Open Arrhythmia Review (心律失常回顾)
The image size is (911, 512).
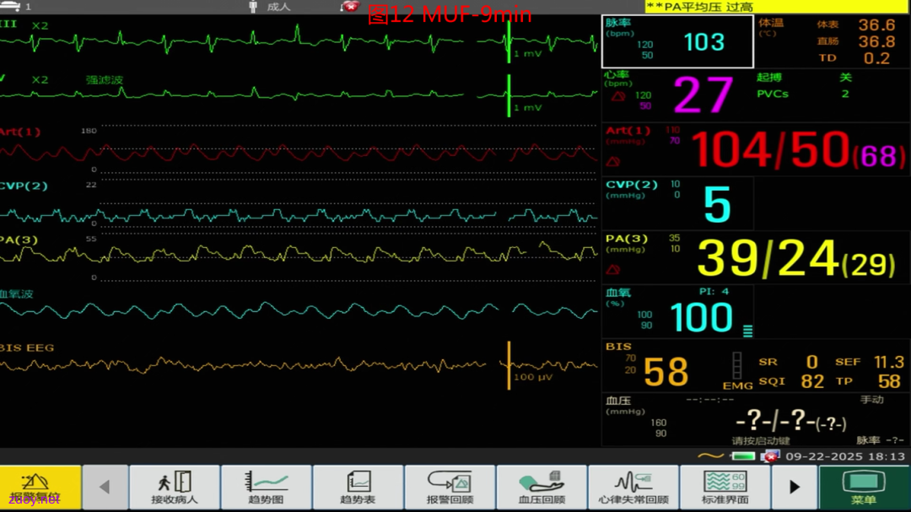(x=633, y=487)
